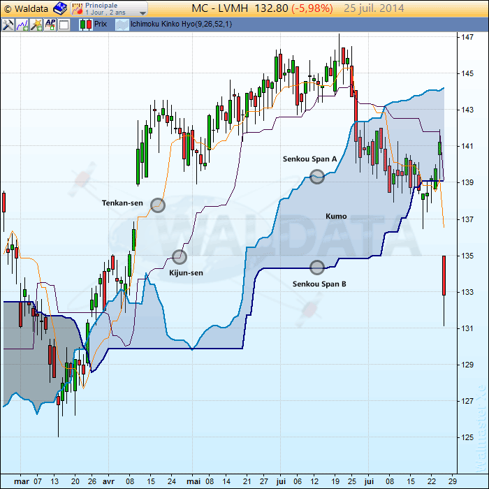The image size is (489, 489).
Task: Click the Ichimoku cloud legend icon
Action: (x=122, y=24)
